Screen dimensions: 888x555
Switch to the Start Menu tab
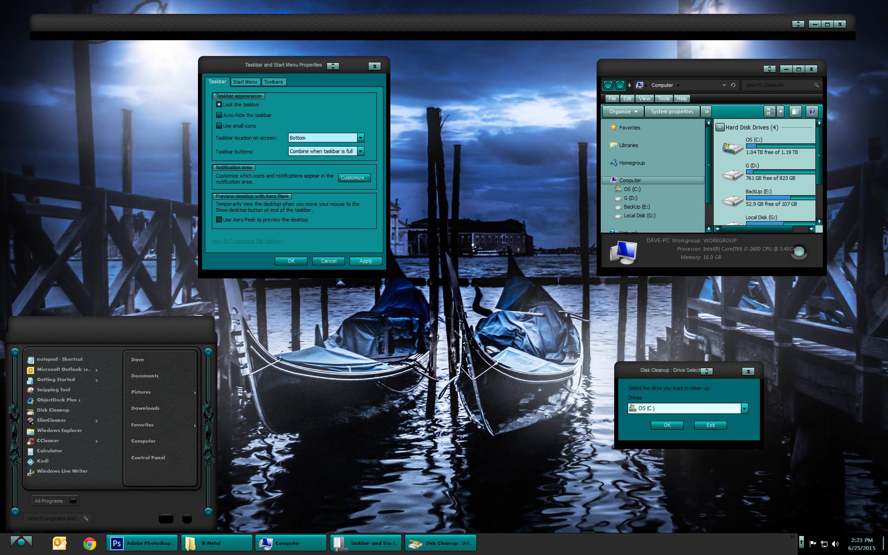[245, 82]
